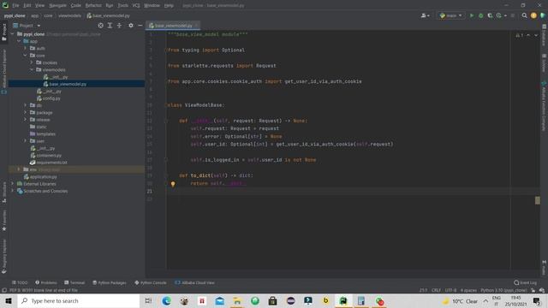The height and width of the screenshot is (308, 548).
Task: Expand all in Project panel
Action: point(110,26)
